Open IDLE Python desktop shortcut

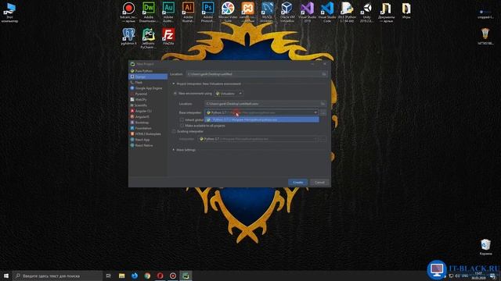pos(347,12)
